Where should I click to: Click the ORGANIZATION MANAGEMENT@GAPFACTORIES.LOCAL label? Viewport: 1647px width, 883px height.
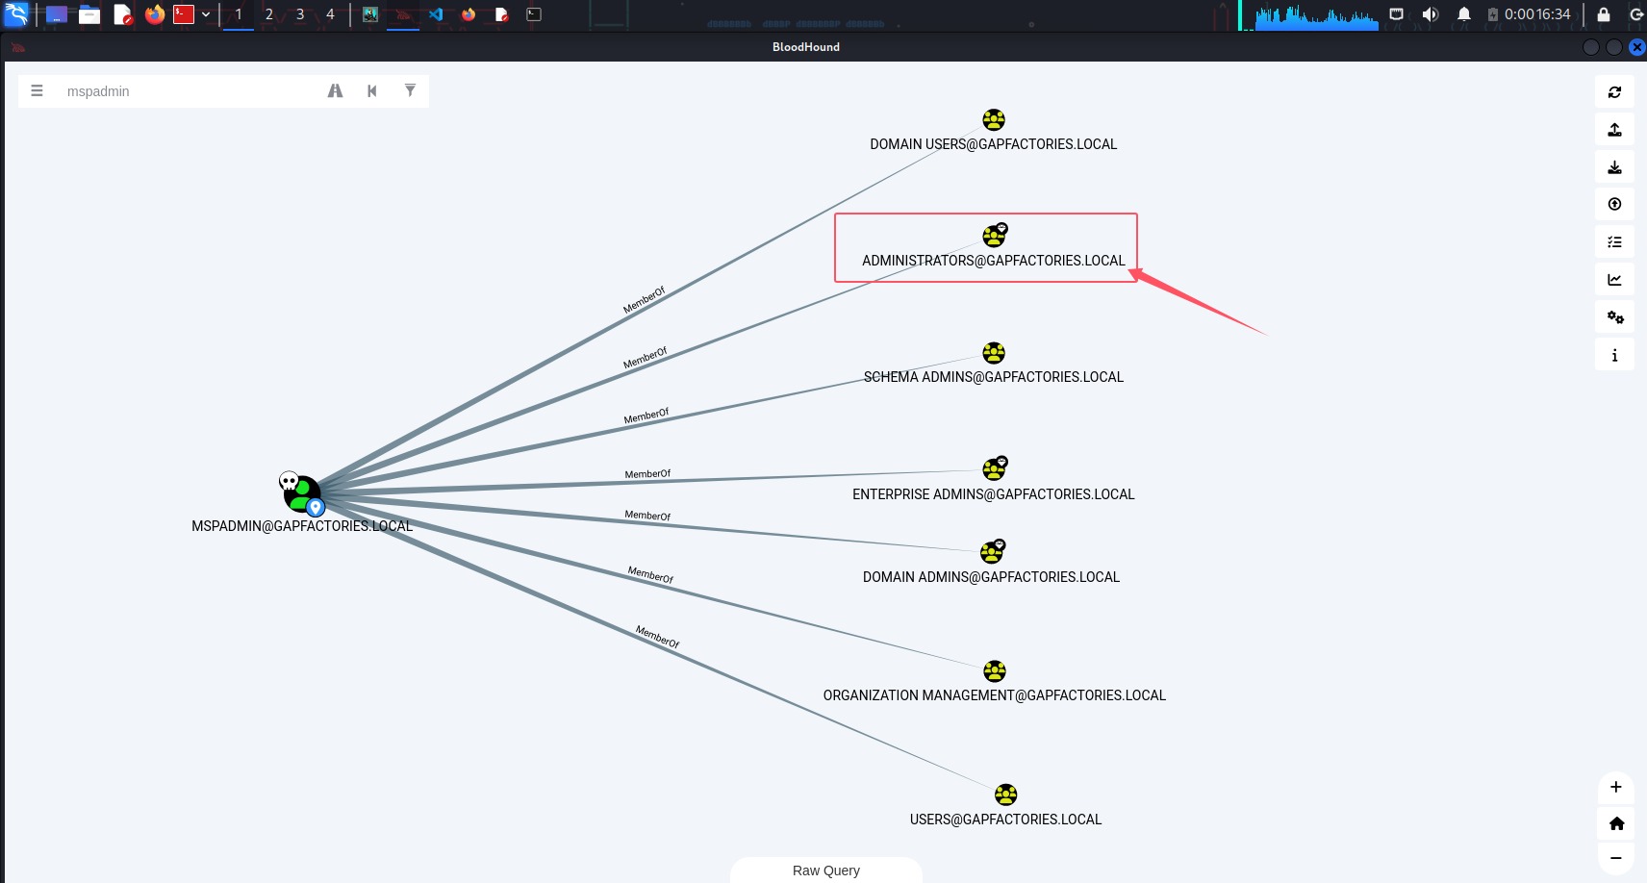coord(995,695)
